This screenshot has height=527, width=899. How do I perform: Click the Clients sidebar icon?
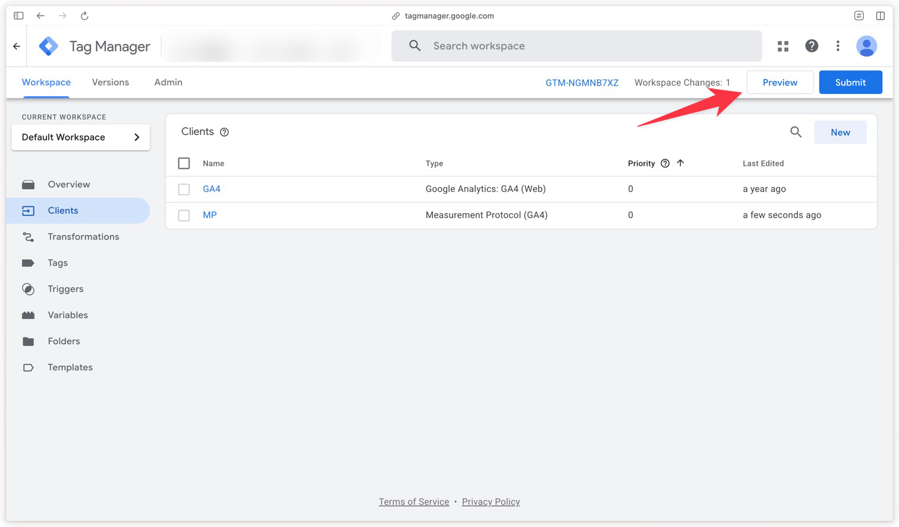tap(28, 210)
